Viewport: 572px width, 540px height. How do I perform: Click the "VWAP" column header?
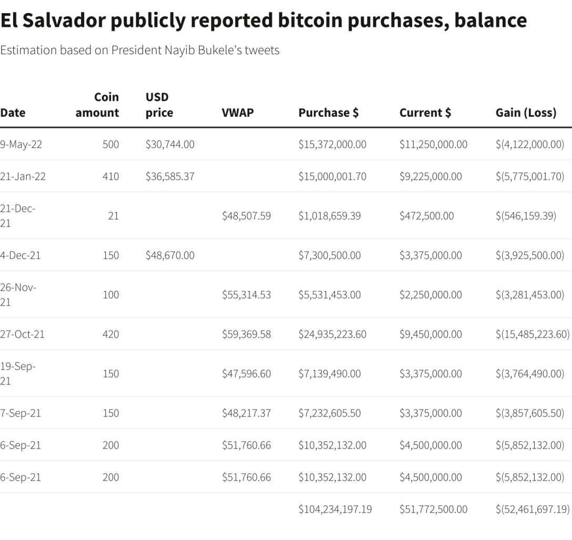click(238, 113)
